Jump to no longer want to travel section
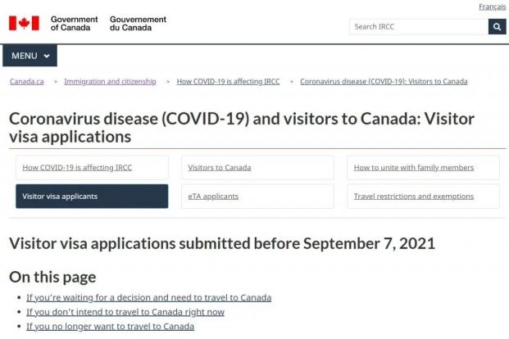 click(x=110, y=326)
